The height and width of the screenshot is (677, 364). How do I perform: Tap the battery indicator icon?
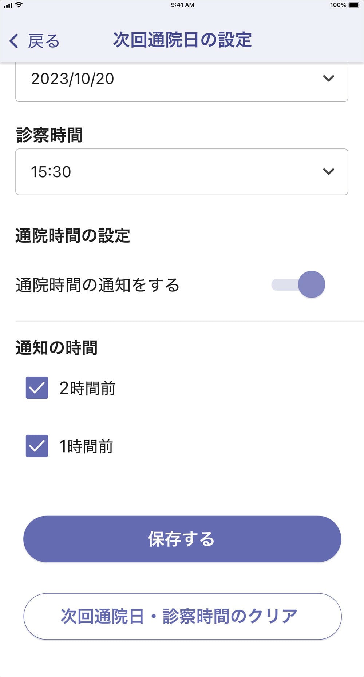click(354, 5)
